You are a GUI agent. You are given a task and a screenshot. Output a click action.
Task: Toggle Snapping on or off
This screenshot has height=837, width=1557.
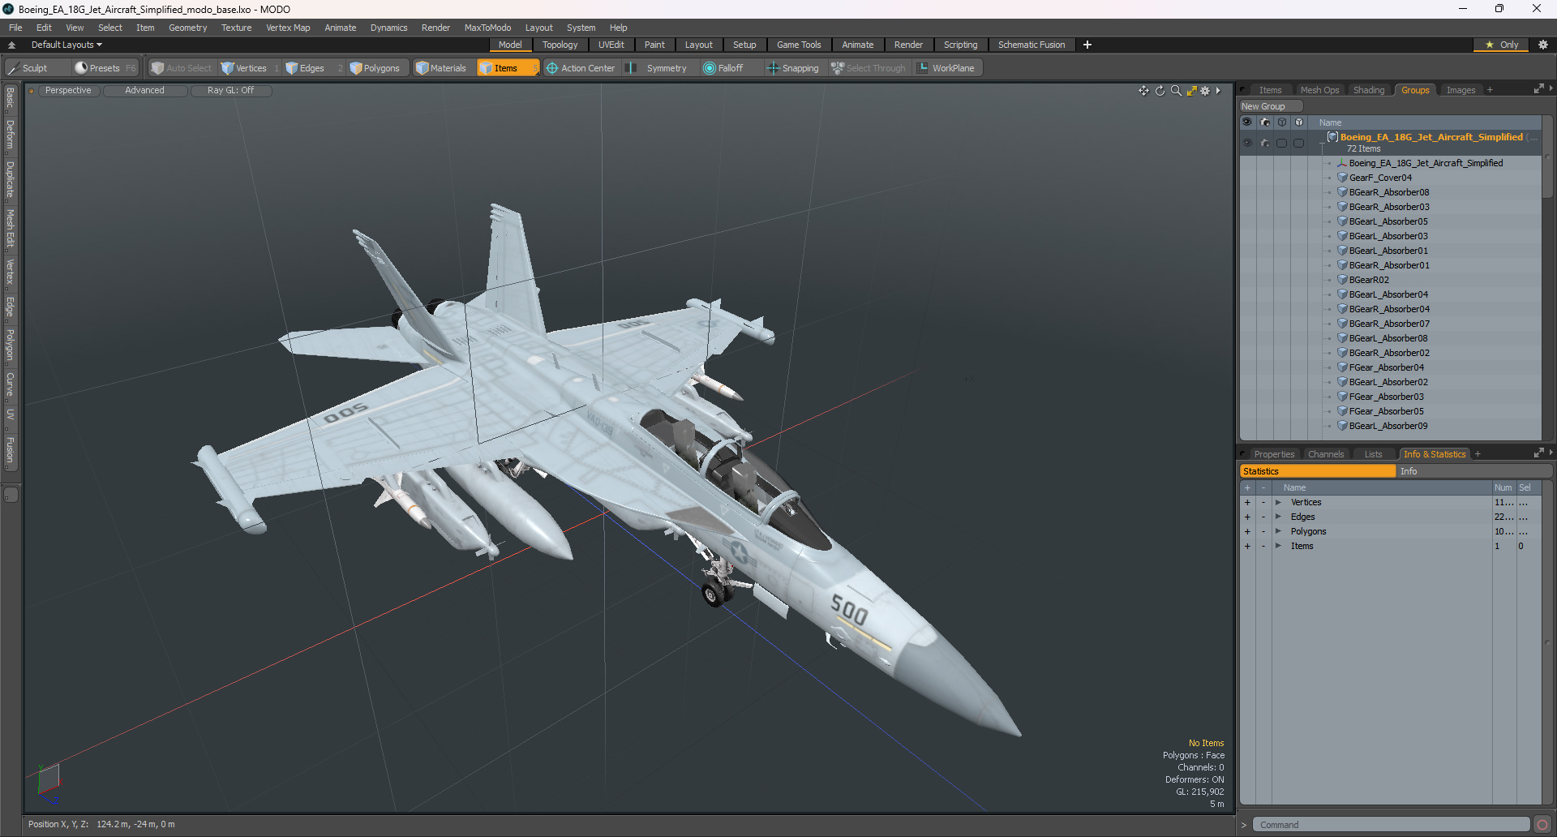pos(794,68)
